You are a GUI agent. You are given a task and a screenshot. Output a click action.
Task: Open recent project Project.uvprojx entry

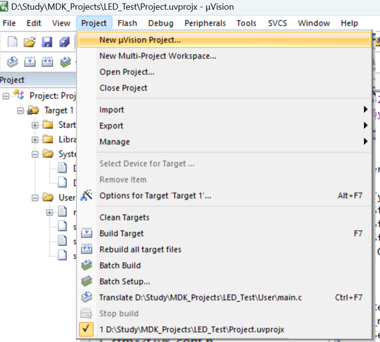pos(224,329)
